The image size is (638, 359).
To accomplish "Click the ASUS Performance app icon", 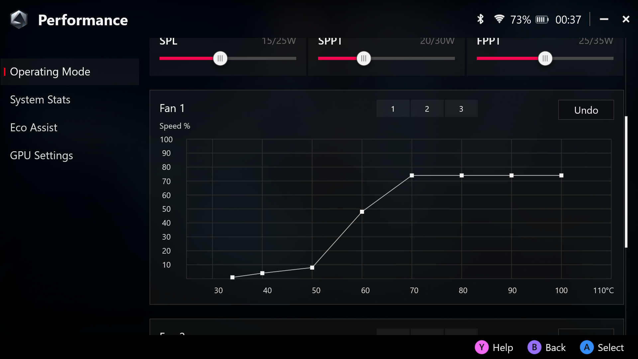I will click(x=18, y=19).
